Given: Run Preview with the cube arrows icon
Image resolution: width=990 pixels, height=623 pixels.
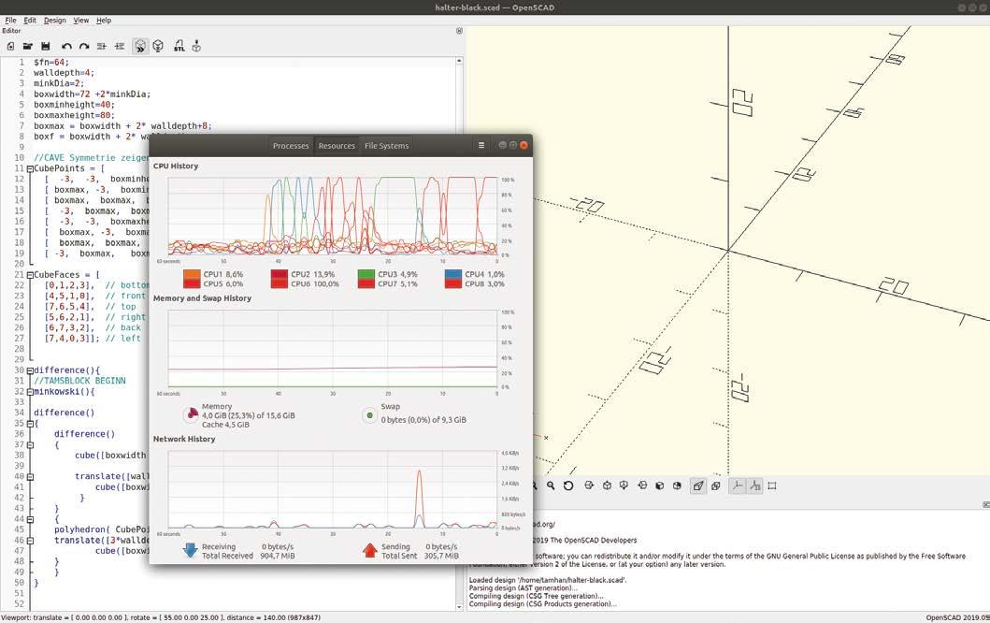Looking at the screenshot, I should [x=140, y=46].
